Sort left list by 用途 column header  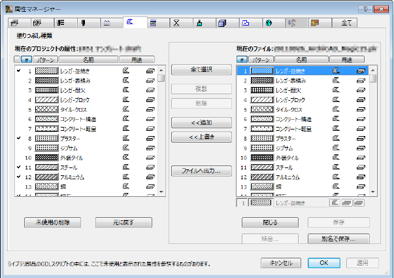(x=137, y=60)
